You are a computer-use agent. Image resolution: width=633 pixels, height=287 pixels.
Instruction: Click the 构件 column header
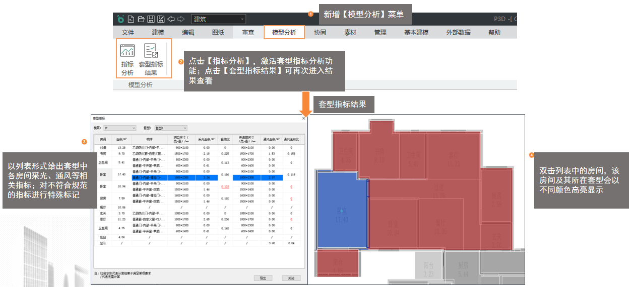click(x=149, y=139)
